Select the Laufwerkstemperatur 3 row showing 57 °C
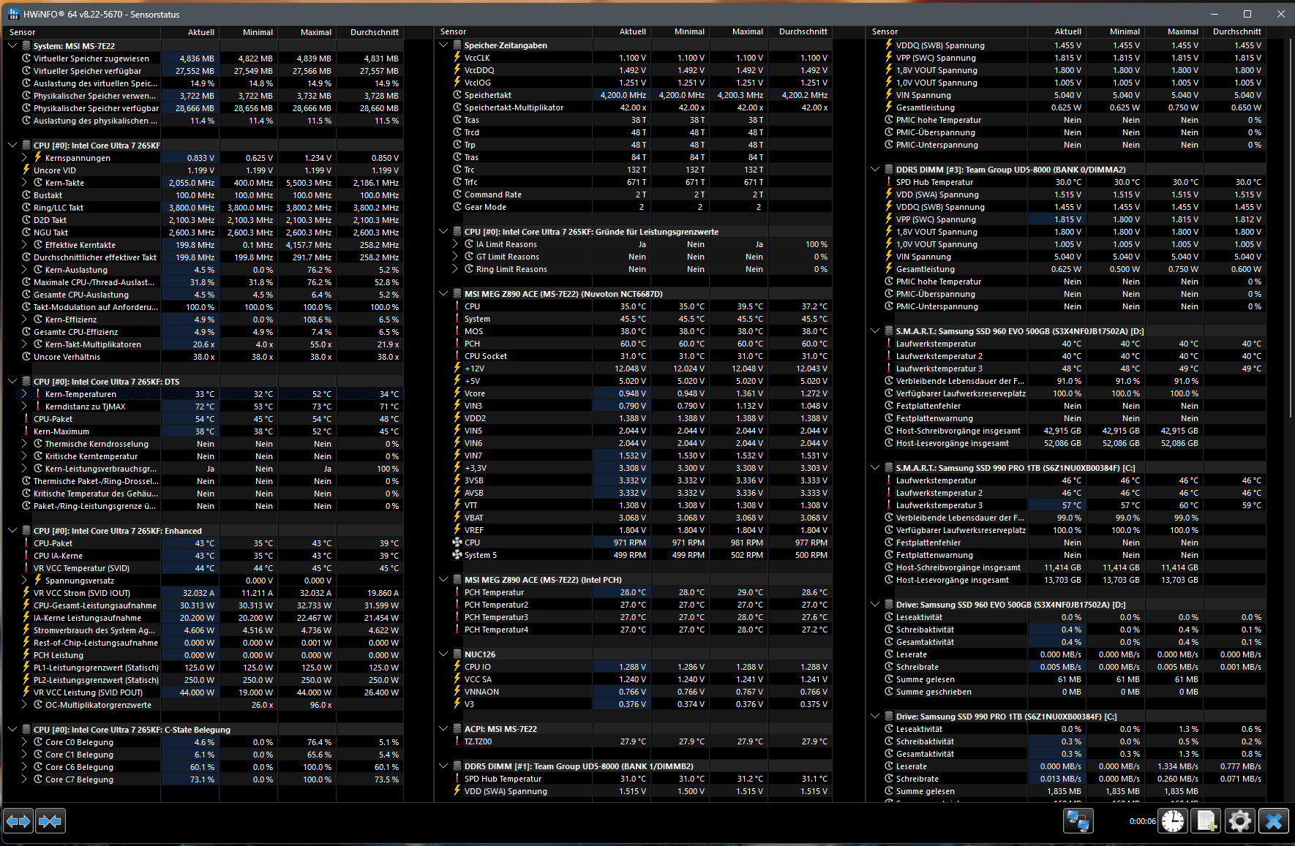 1067,505
